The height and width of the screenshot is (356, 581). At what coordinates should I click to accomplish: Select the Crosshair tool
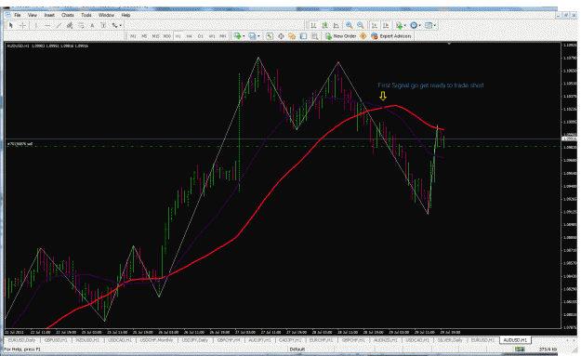[22, 25]
